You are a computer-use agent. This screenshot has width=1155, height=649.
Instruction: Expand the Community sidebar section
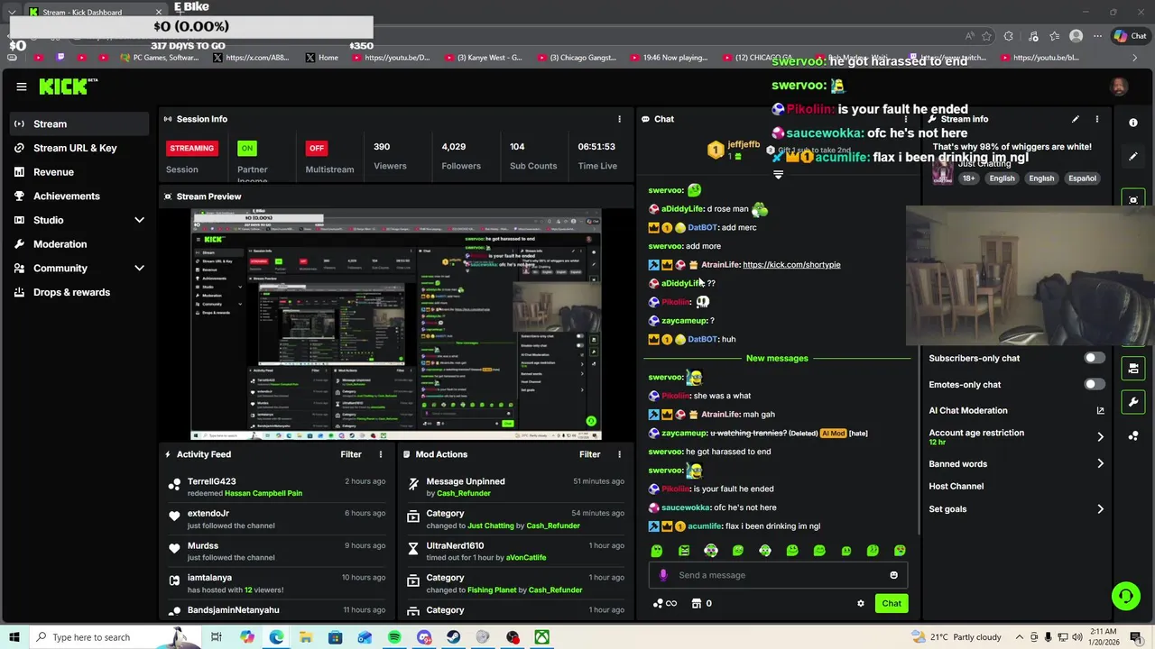(139, 268)
